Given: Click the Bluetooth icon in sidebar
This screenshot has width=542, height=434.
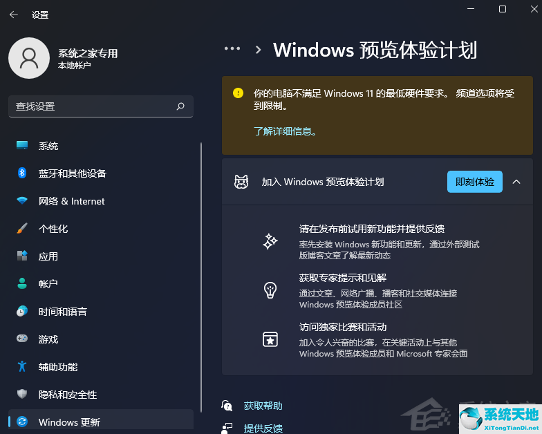Looking at the screenshot, I should pyautogui.click(x=22, y=173).
